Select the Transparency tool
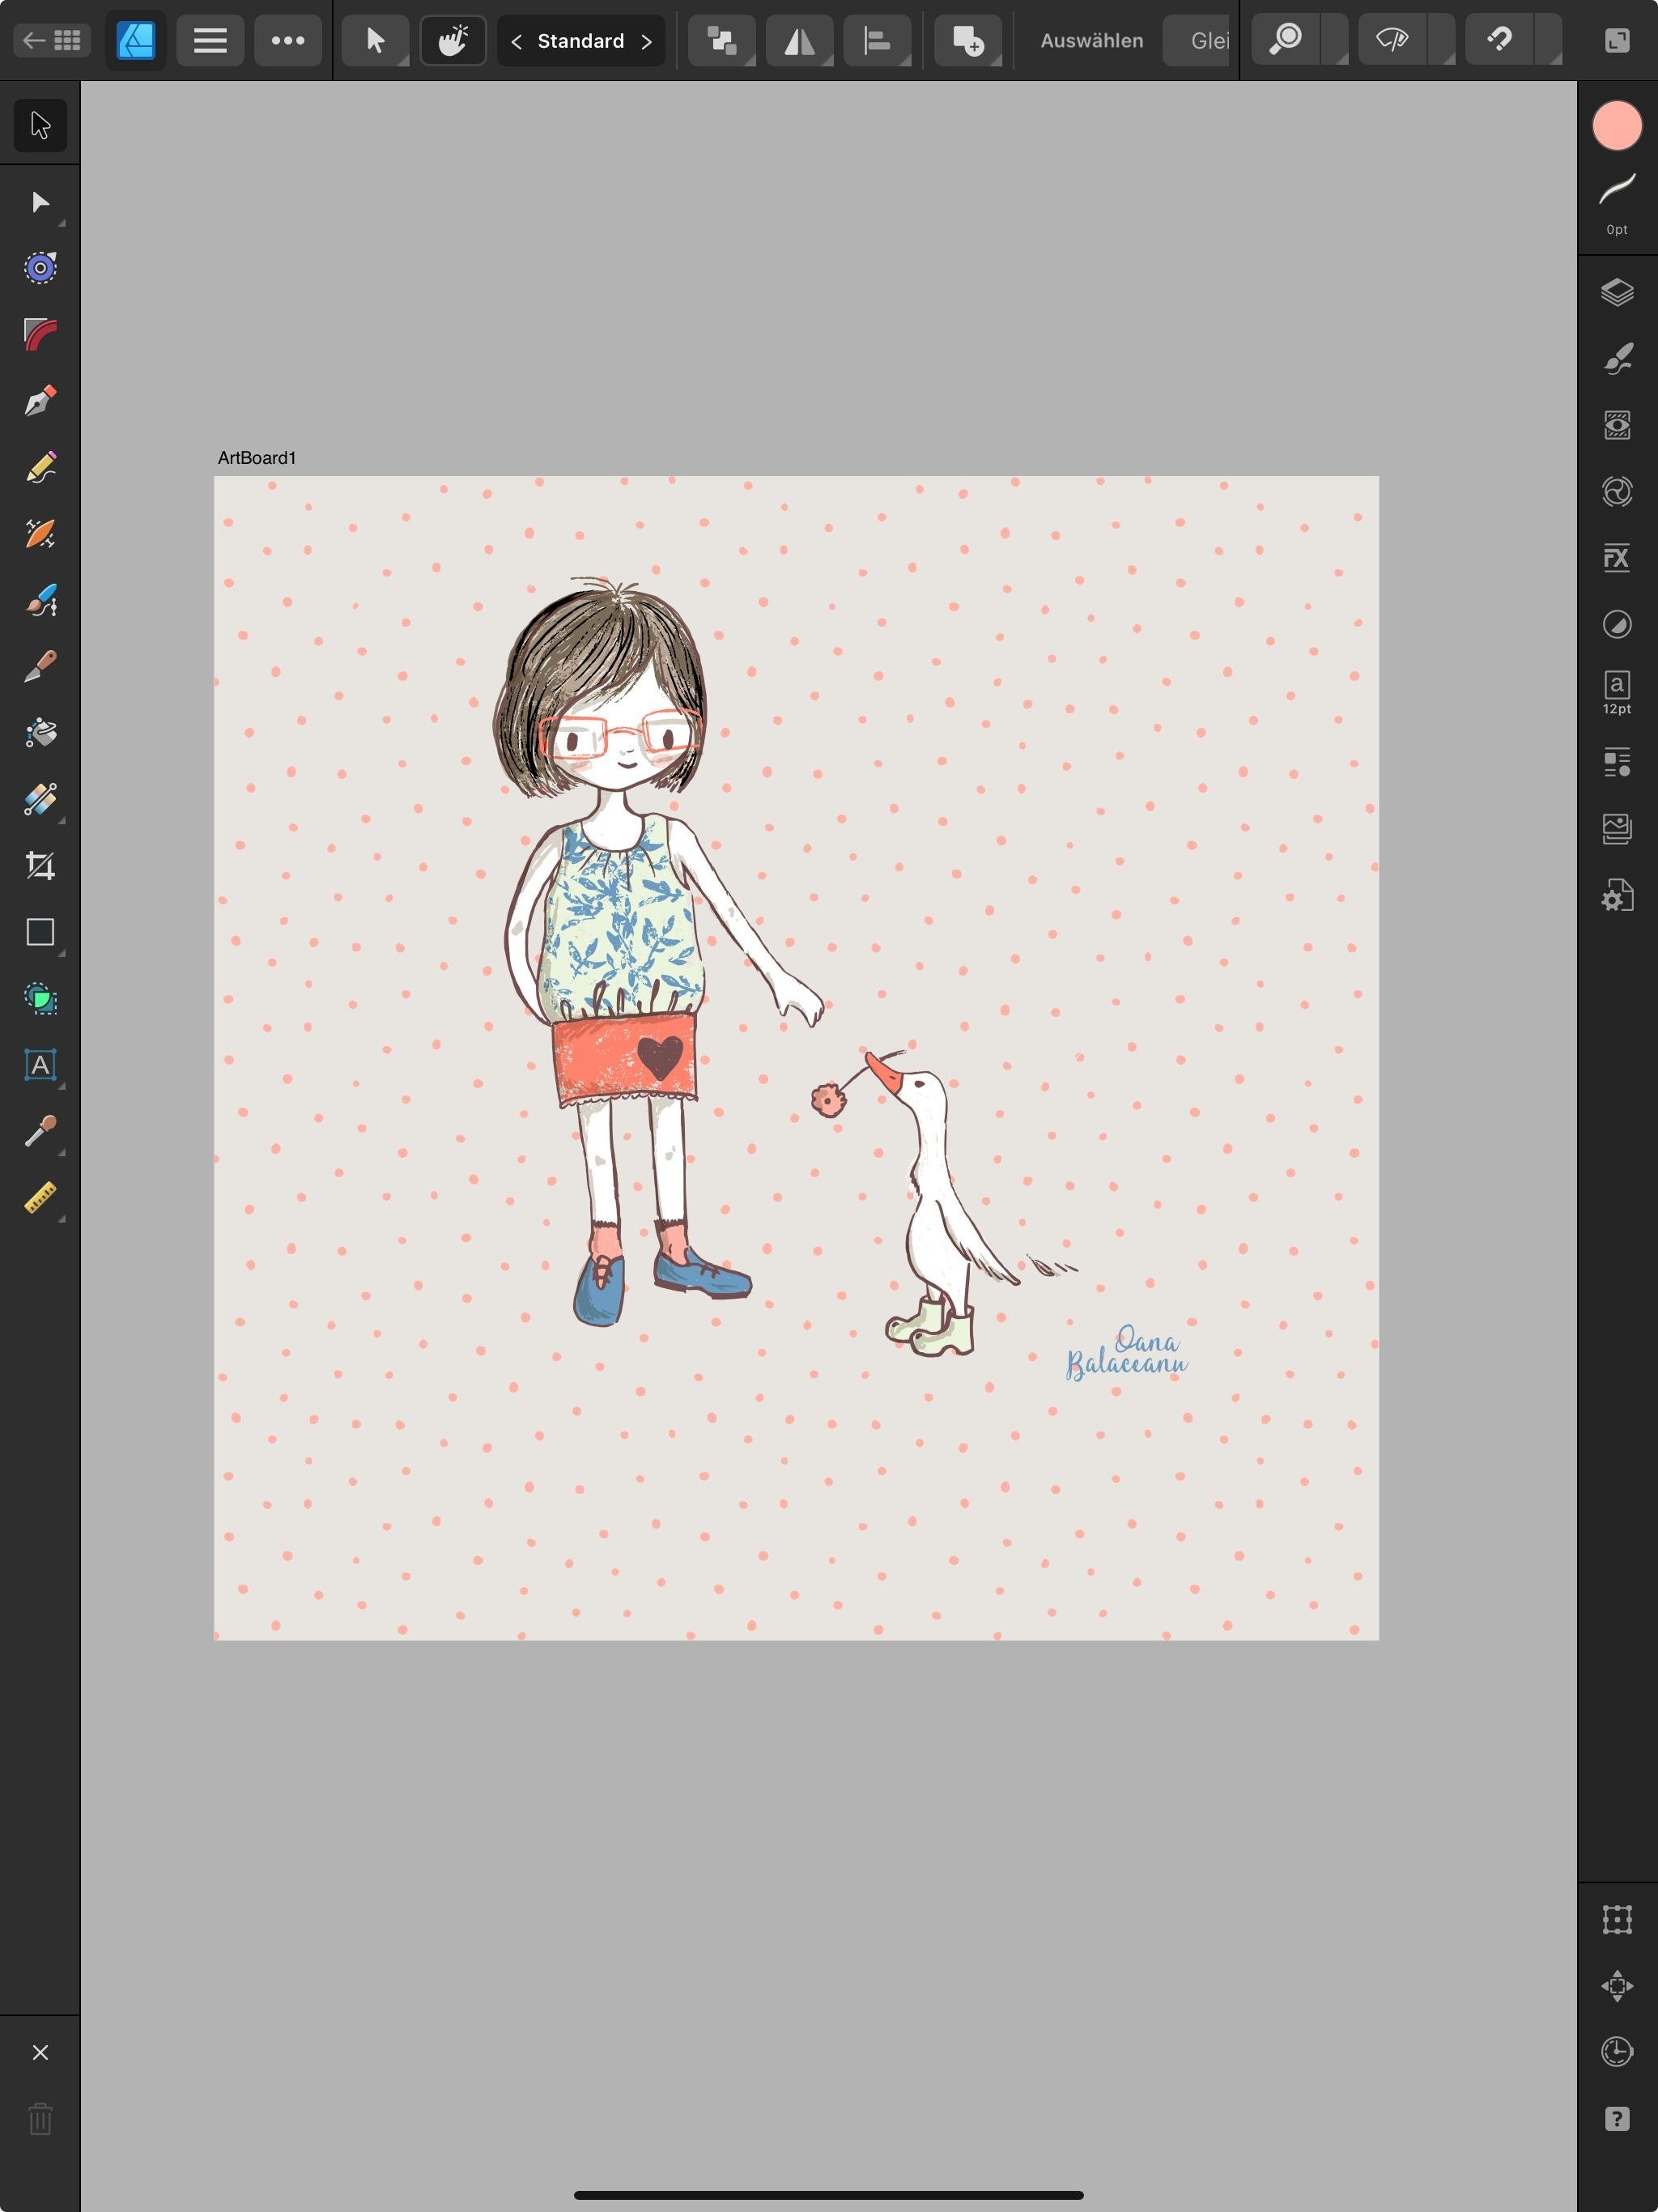This screenshot has height=2212, width=1658. click(x=40, y=799)
